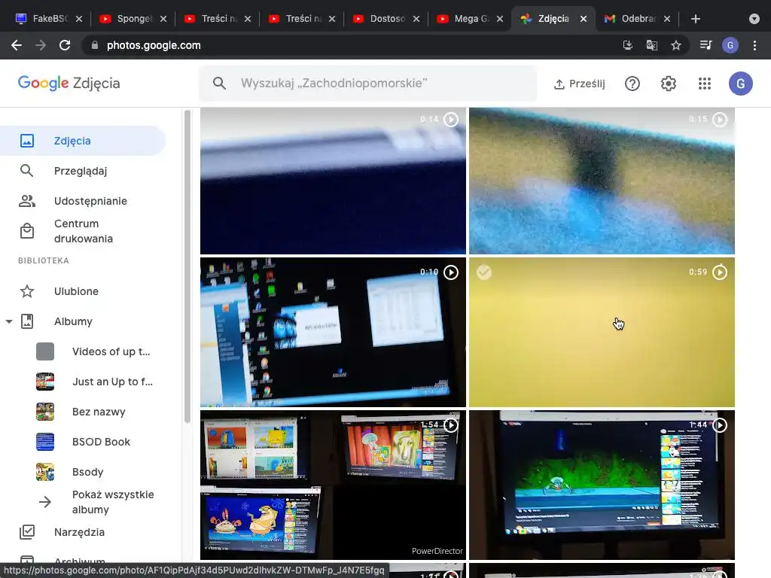Click the Google Zdjęcia logo
This screenshot has height=578, width=771.
click(x=69, y=83)
